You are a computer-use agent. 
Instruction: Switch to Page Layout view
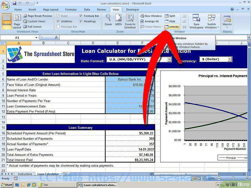17,21
